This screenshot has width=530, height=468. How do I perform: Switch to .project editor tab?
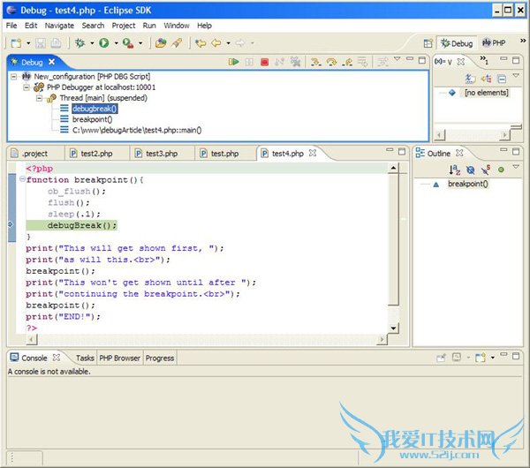click(x=34, y=154)
